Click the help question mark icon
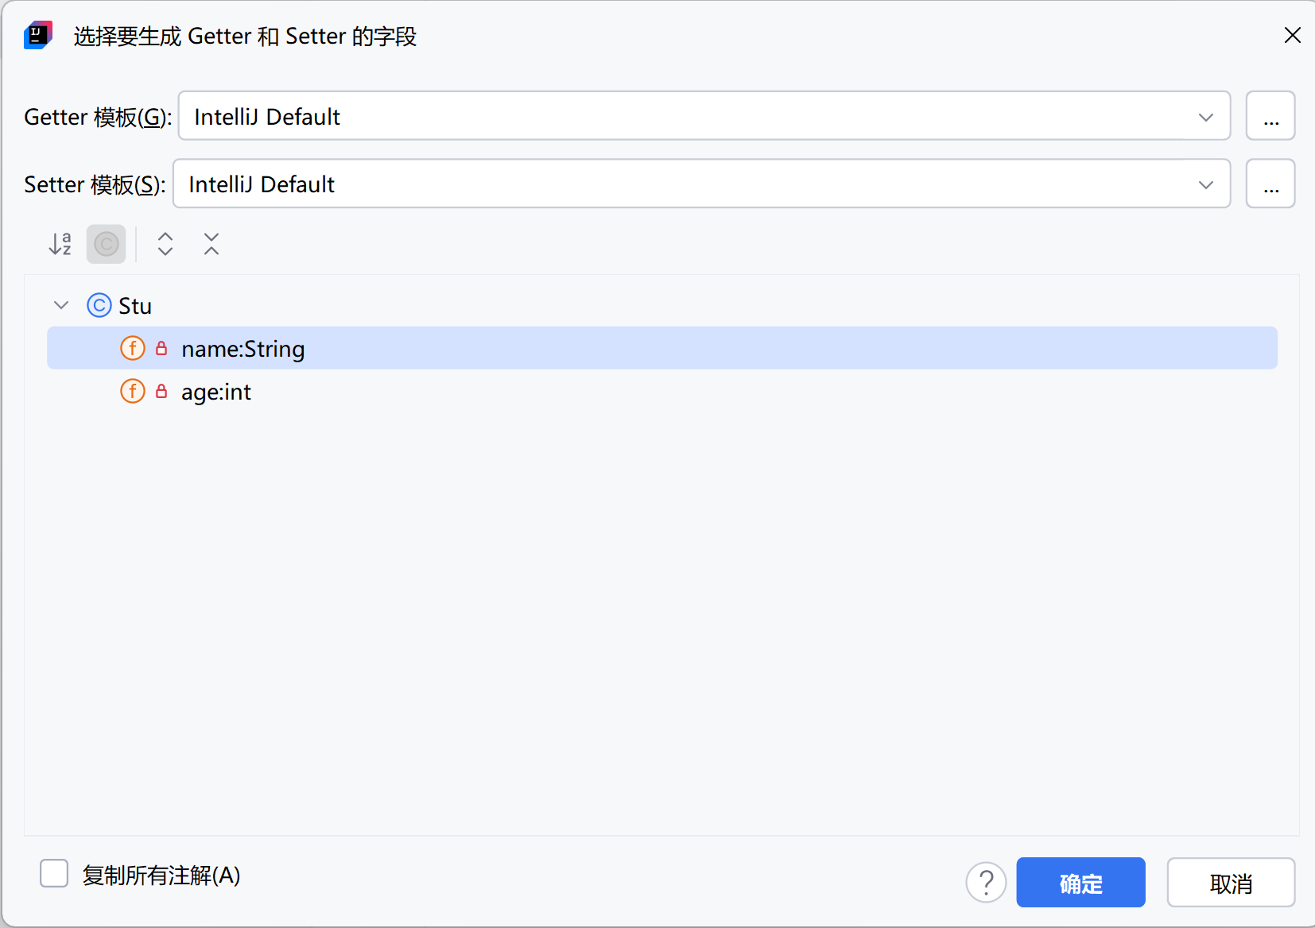The width and height of the screenshot is (1315, 928). (x=986, y=882)
